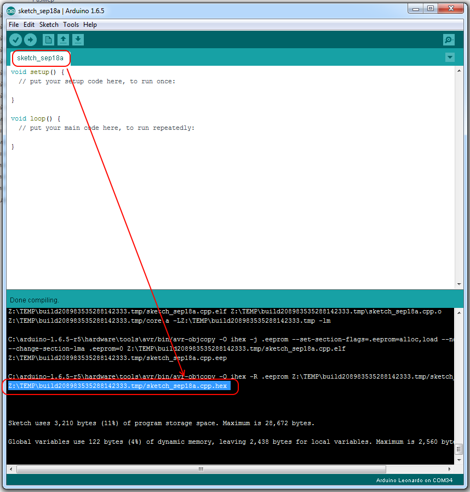Open the Serial Monitor icon
Viewport: 470px width, 492px height.
tap(449, 40)
